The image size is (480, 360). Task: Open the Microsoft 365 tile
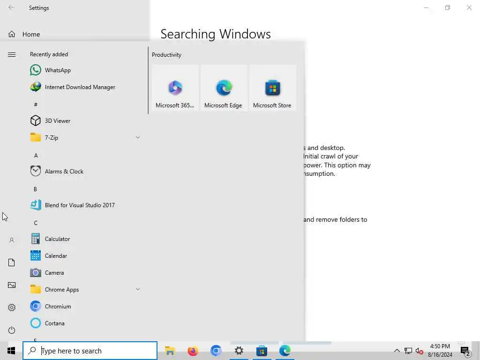coord(175,88)
